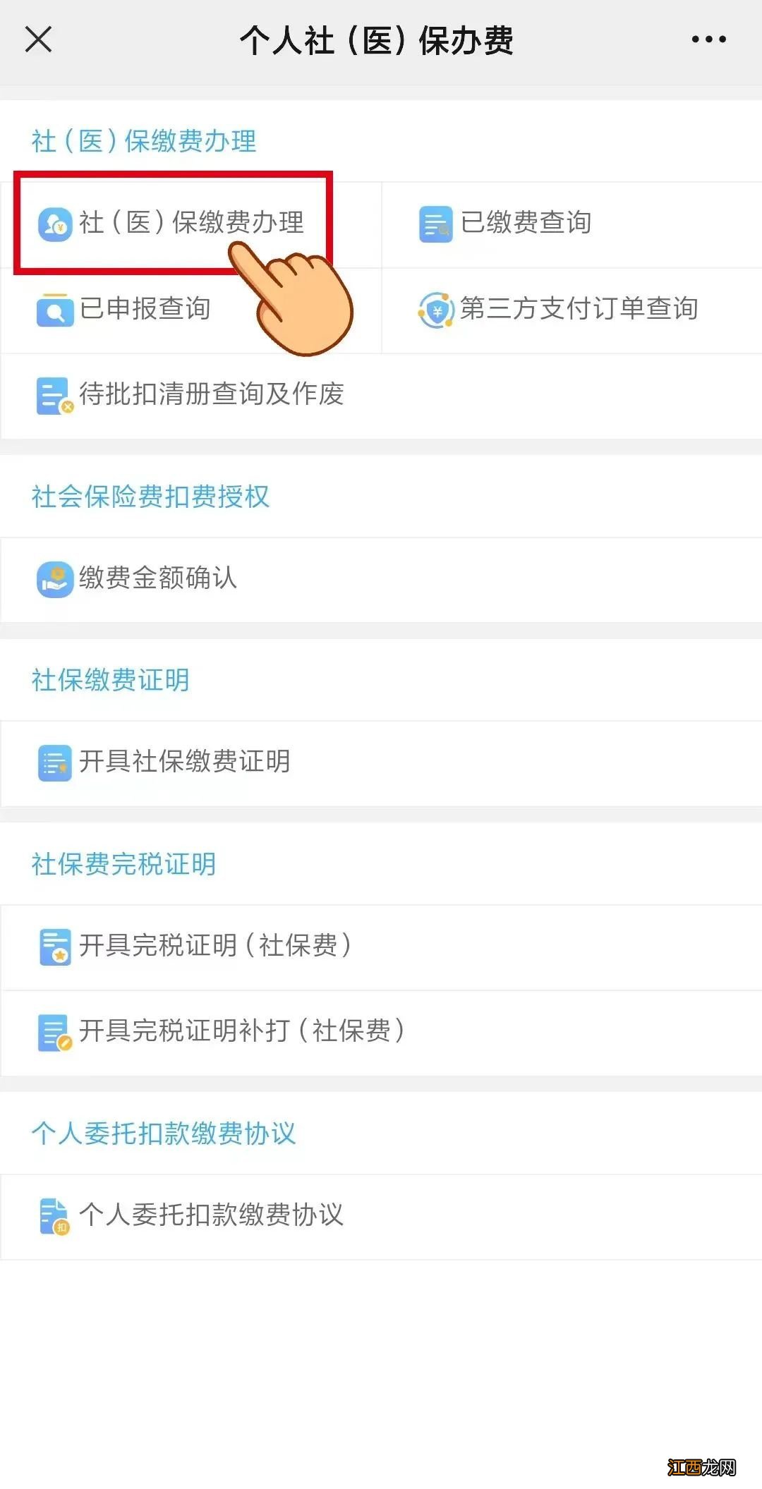Tap the 开具社保缴费证明 icon
This screenshot has width=762, height=1489.
click(54, 762)
